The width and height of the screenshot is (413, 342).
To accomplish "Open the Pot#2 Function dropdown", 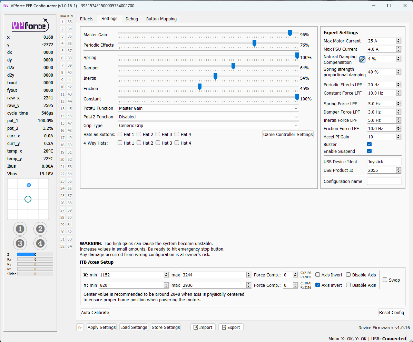I will tap(208, 117).
